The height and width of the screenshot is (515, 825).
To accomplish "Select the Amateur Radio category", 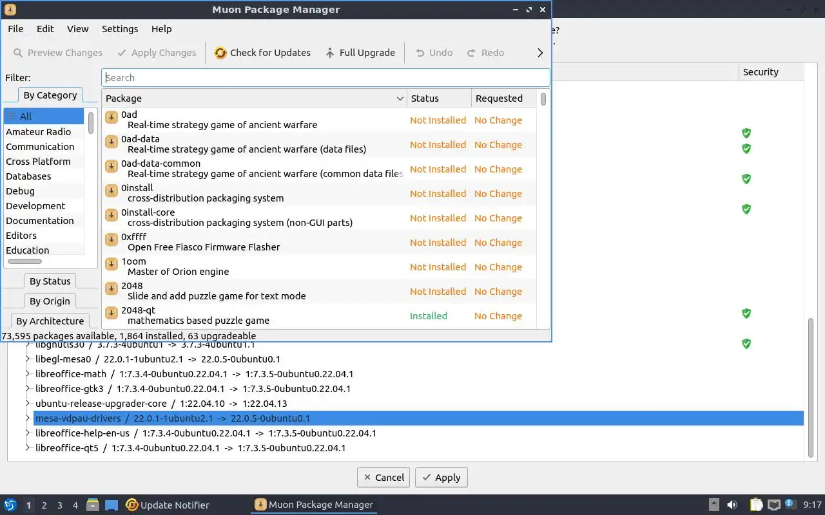I will click(x=44, y=132).
